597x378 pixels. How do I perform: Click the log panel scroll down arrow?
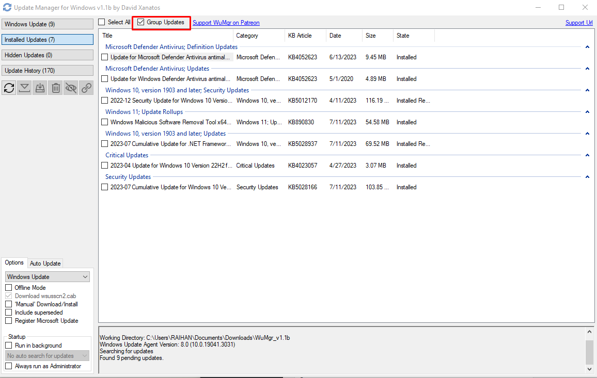tap(589, 369)
